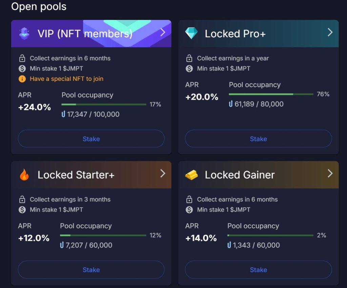Viewport: 347px width, 288px height.
Task: Expand the VIP (NFT members) pool details
Action: [x=163, y=33]
